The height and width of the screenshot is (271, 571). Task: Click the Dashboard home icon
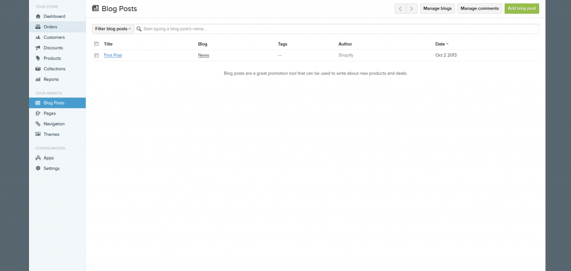point(38,16)
